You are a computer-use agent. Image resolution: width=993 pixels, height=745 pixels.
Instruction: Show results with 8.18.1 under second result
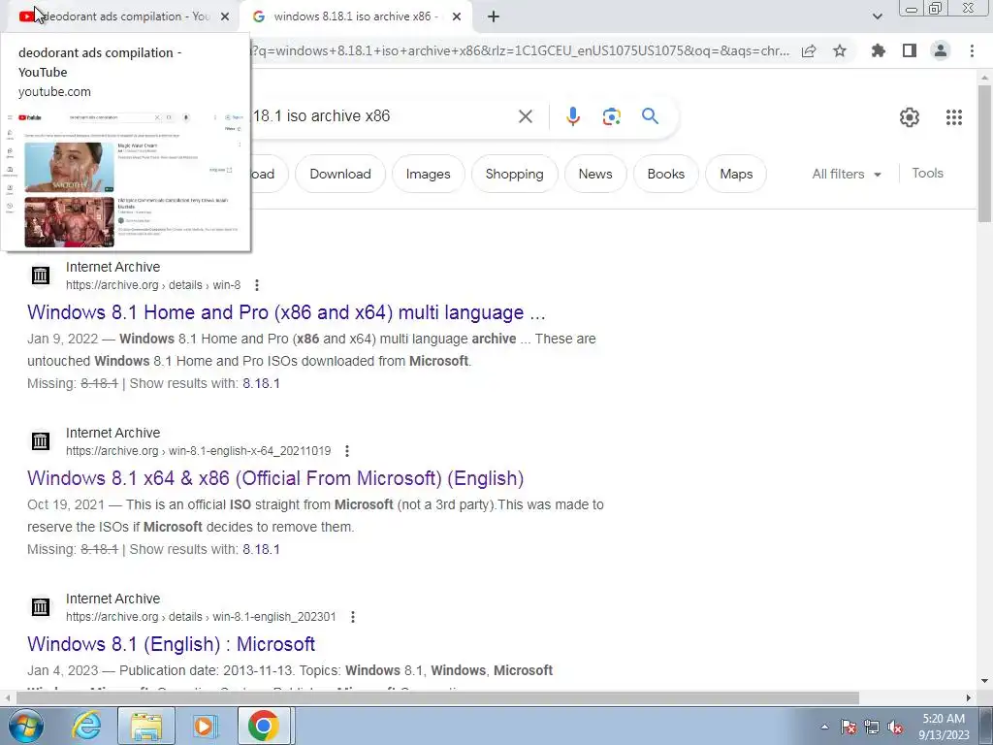261,549
